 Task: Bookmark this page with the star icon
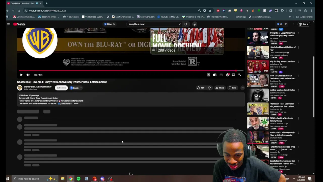pyautogui.click(x=210, y=11)
